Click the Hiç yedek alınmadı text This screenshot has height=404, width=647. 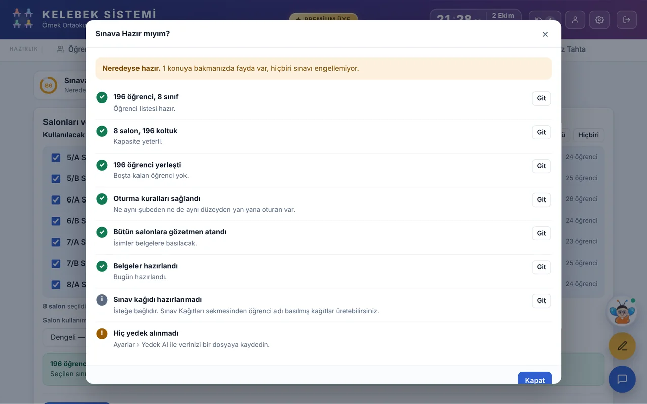(x=146, y=333)
